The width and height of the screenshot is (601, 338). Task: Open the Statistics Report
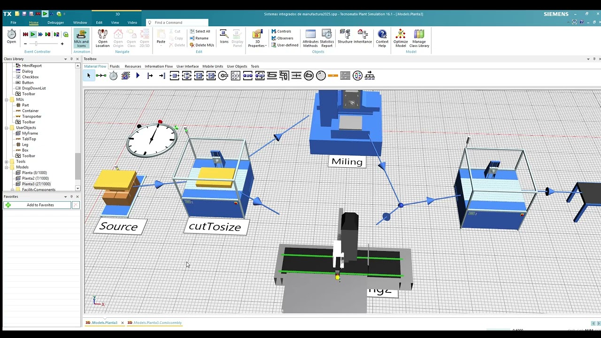coord(327,38)
